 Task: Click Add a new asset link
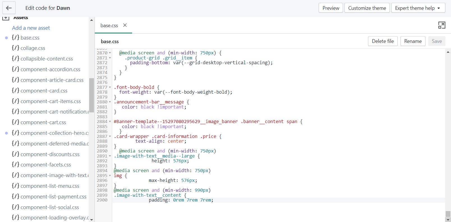31,28
